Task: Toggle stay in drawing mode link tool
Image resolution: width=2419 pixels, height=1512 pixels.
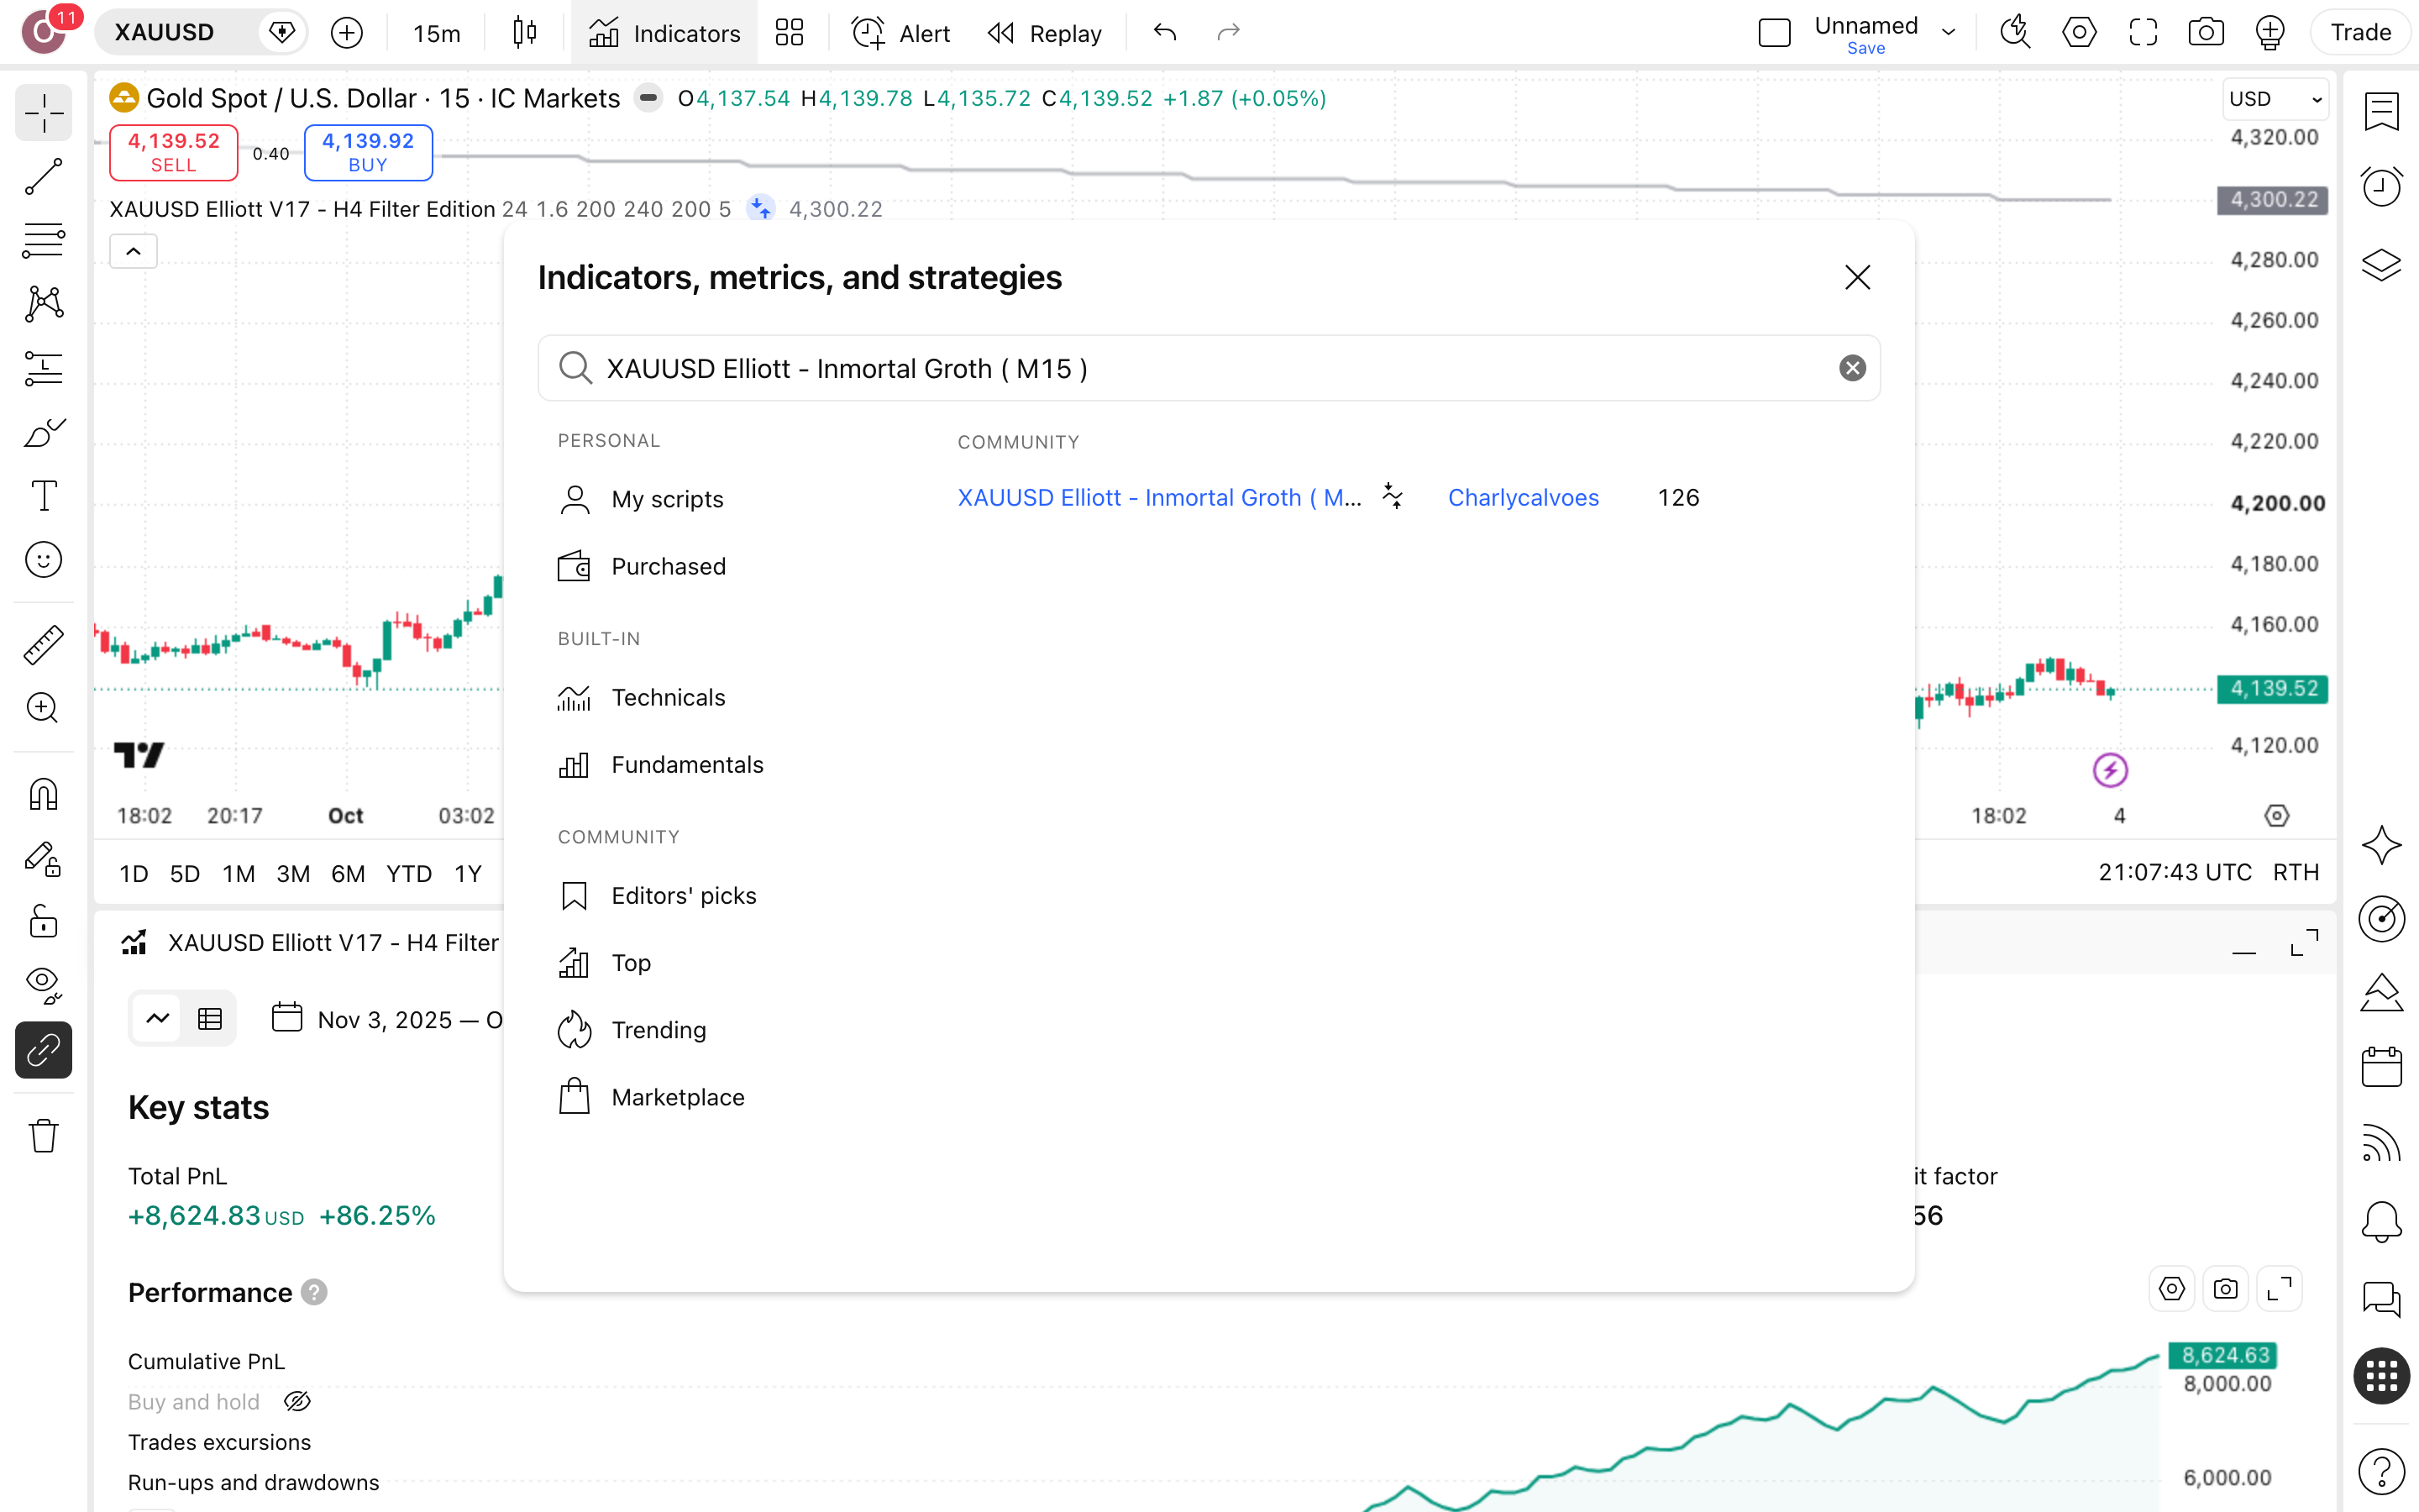Action: (x=43, y=1049)
